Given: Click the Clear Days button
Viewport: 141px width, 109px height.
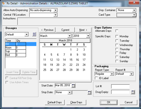Looking at the screenshot, I should [76, 102].
